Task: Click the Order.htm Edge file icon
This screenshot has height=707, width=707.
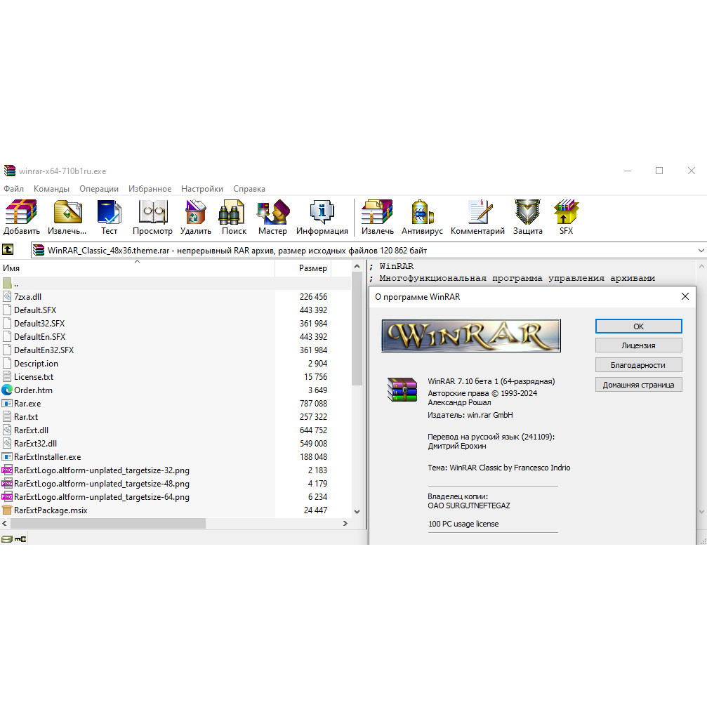Action: click(7, 390)
